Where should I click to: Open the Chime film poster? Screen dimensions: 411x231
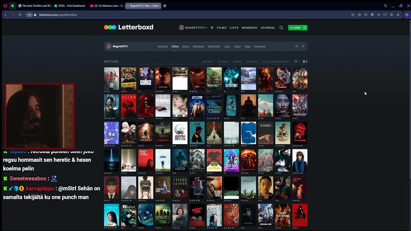click(x=214, y=106)
